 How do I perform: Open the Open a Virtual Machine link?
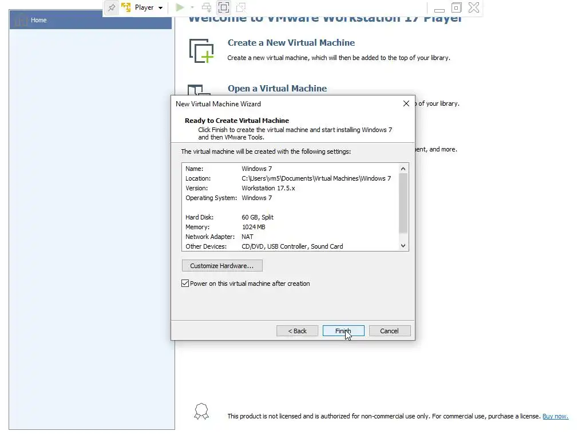pos(278,89)
